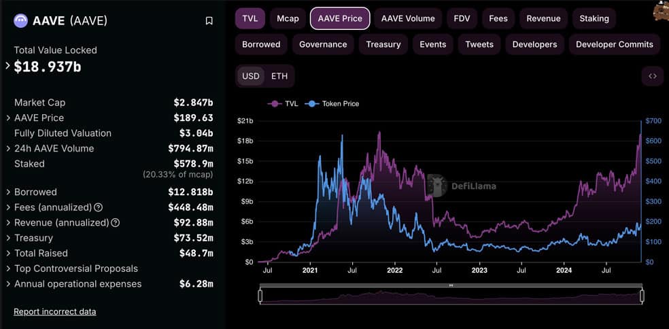The image size is (669, 329).
Task: Toggle the Revenue chart metric
Action: pyautogui.click(x=544, y=18)
